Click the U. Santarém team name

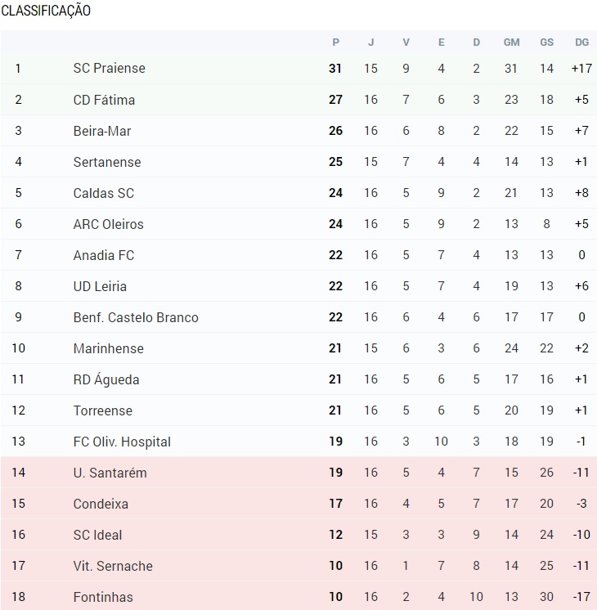[x=110, y=473]
